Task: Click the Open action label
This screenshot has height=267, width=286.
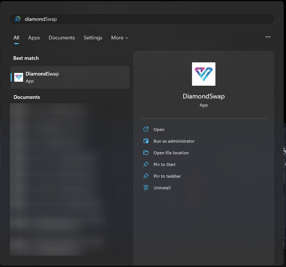Action: pos(159,129)
